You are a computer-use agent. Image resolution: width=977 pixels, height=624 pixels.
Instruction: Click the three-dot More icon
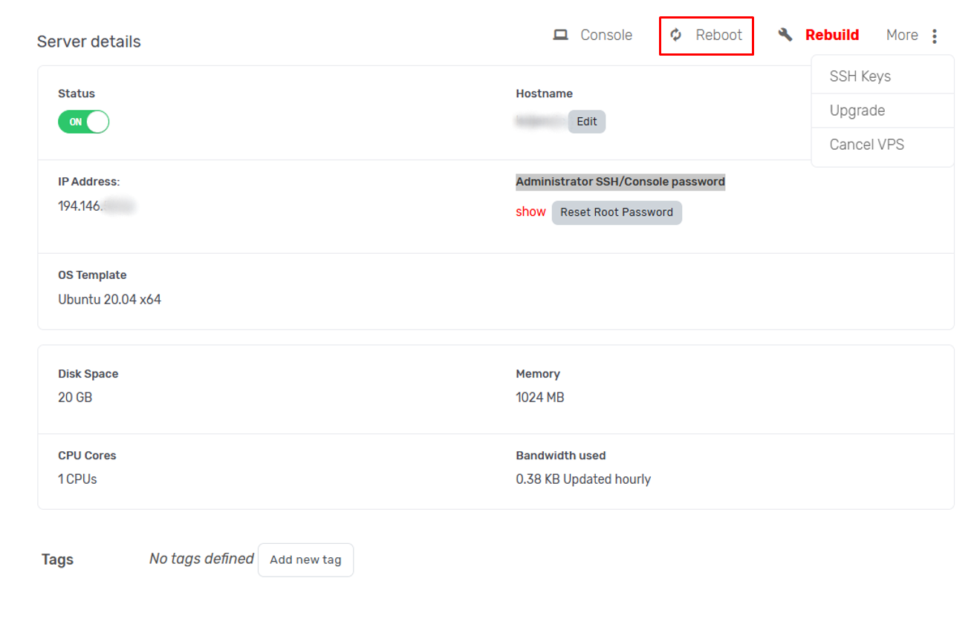point(934,36)
